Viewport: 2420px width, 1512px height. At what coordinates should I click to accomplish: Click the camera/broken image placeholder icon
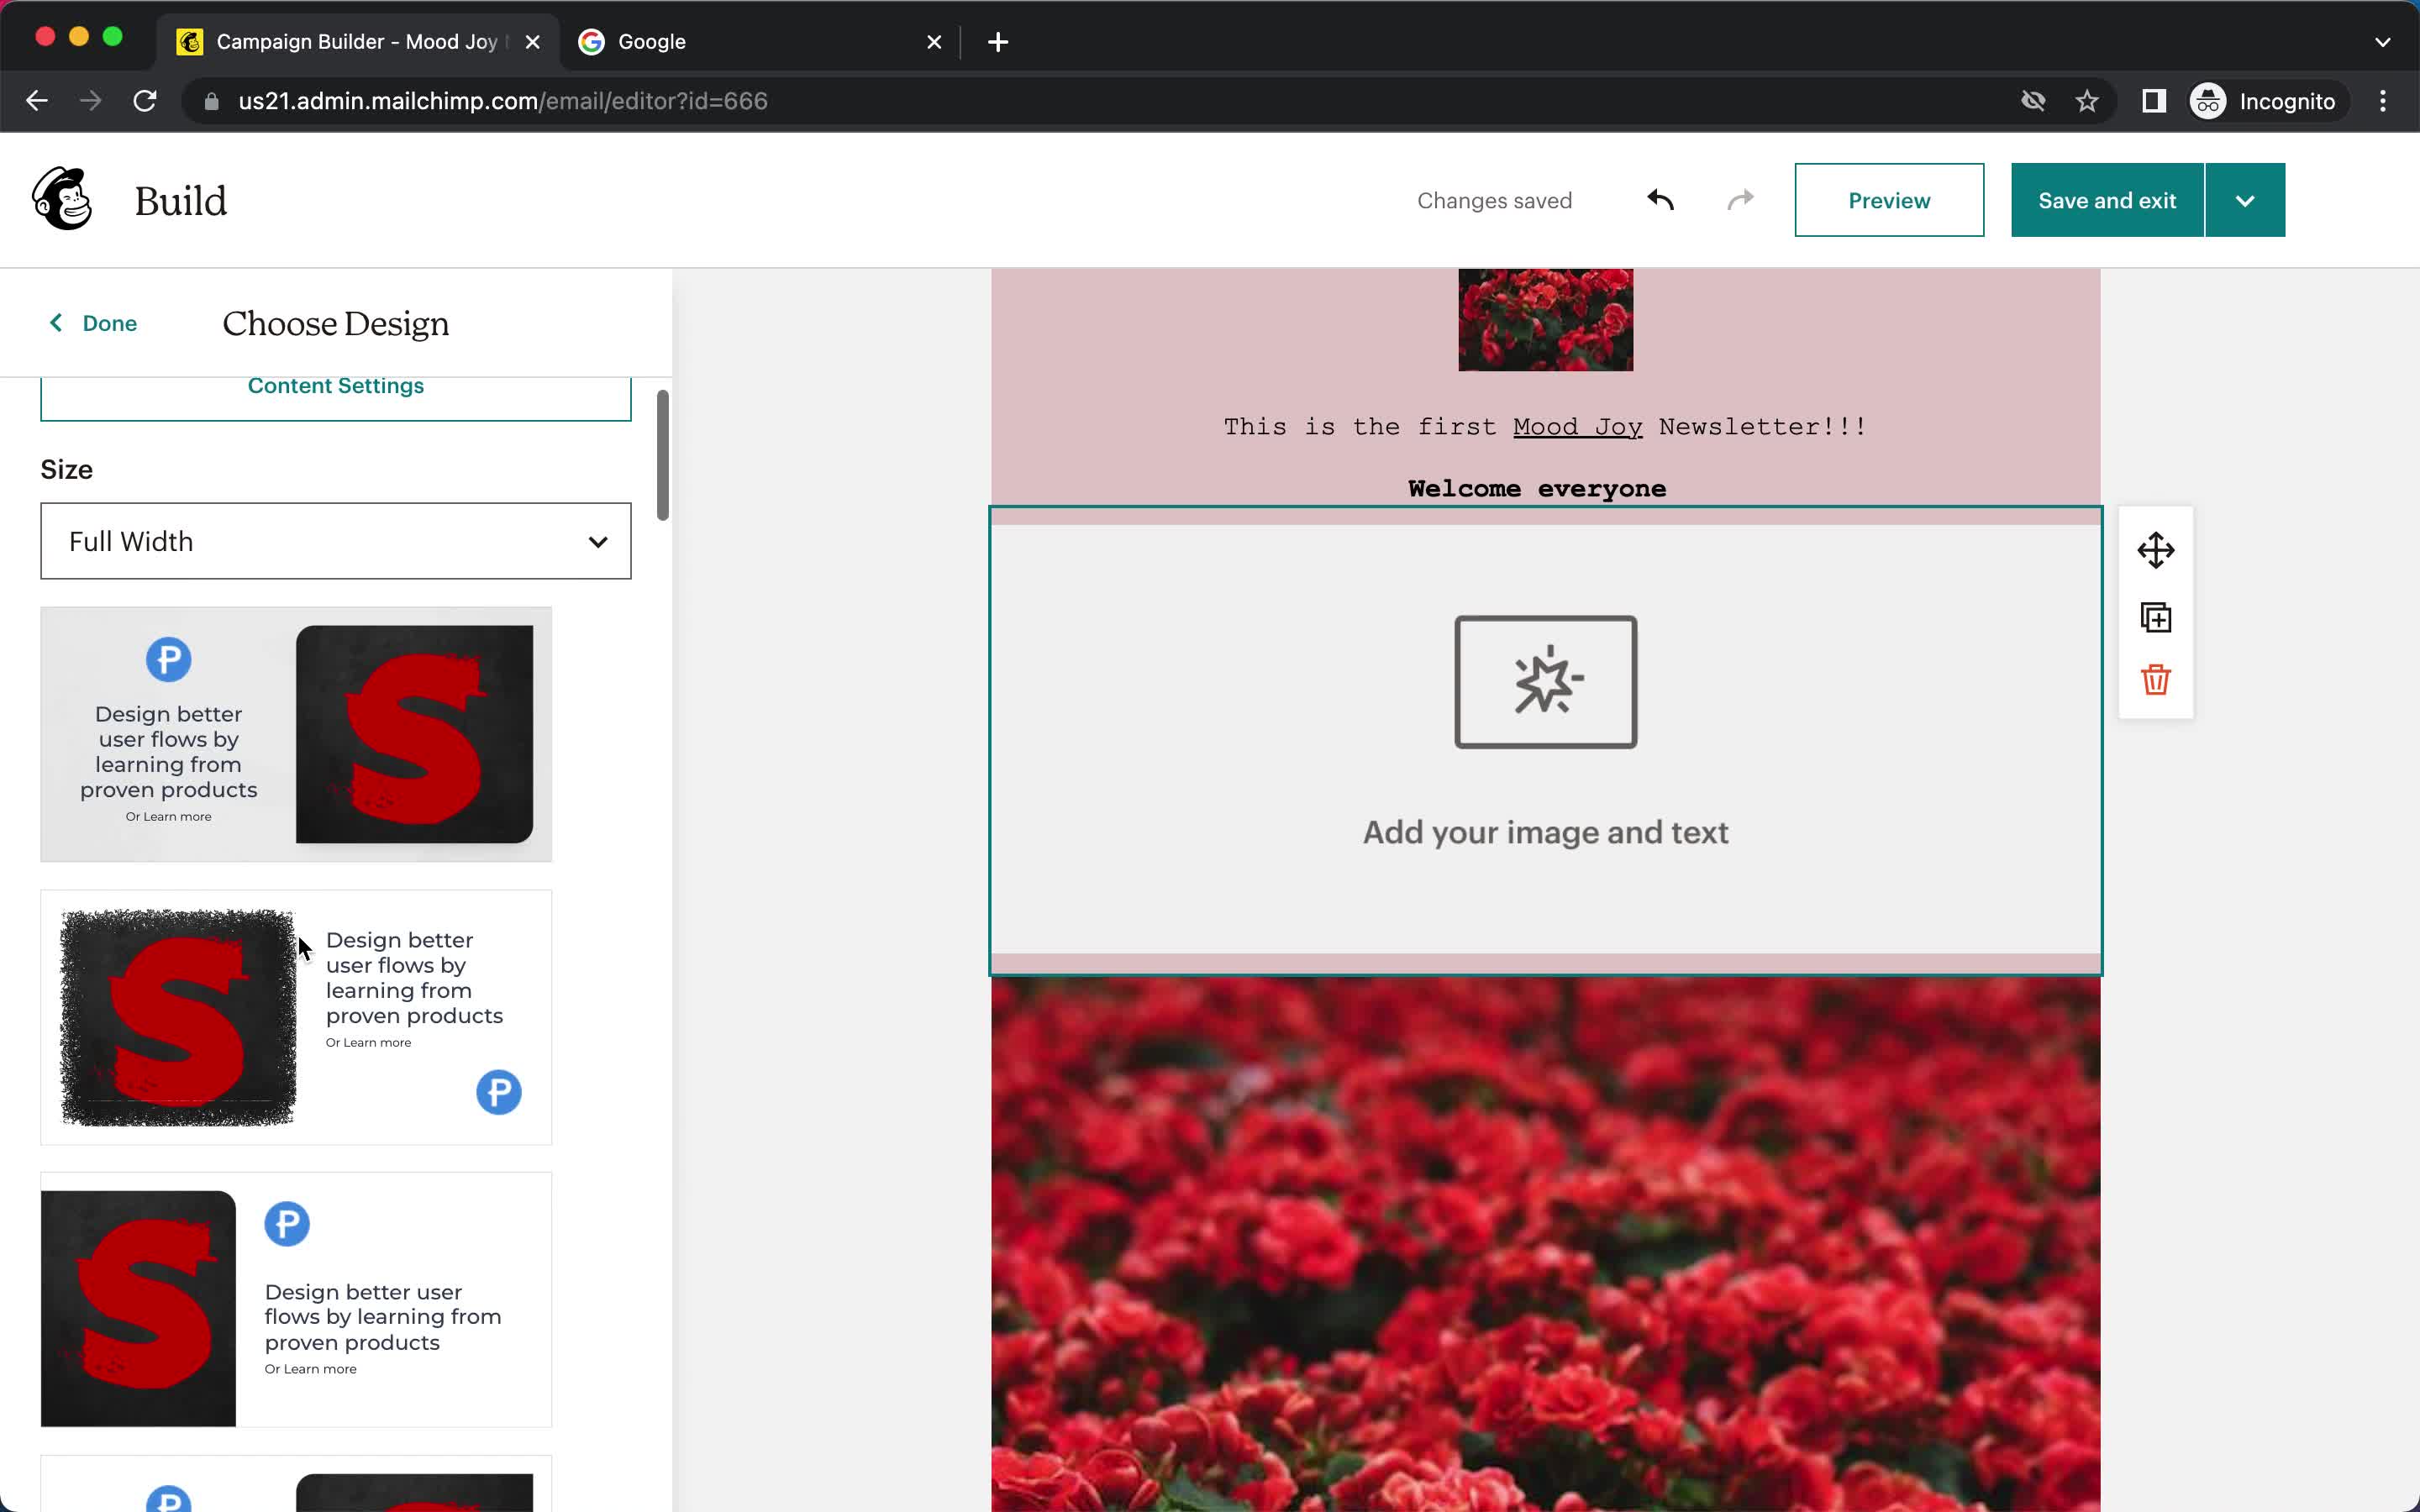click(1544, 680)
